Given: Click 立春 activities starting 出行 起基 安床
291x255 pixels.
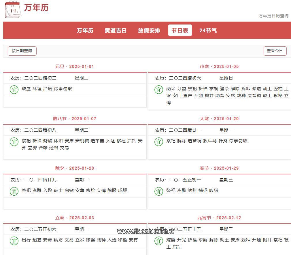Looking at the screenshot, I should pyautogui.click(x=80, y=240).
